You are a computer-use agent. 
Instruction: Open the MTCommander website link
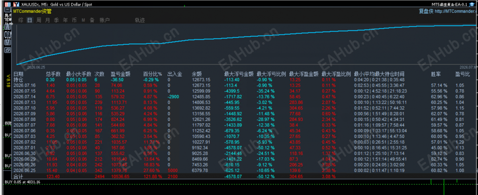(455, 11)
